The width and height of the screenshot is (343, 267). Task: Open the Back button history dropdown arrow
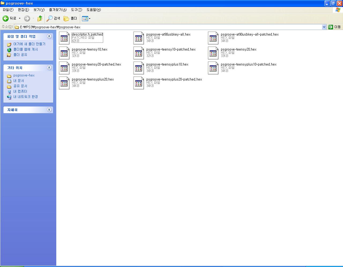(x=20, y=18)
